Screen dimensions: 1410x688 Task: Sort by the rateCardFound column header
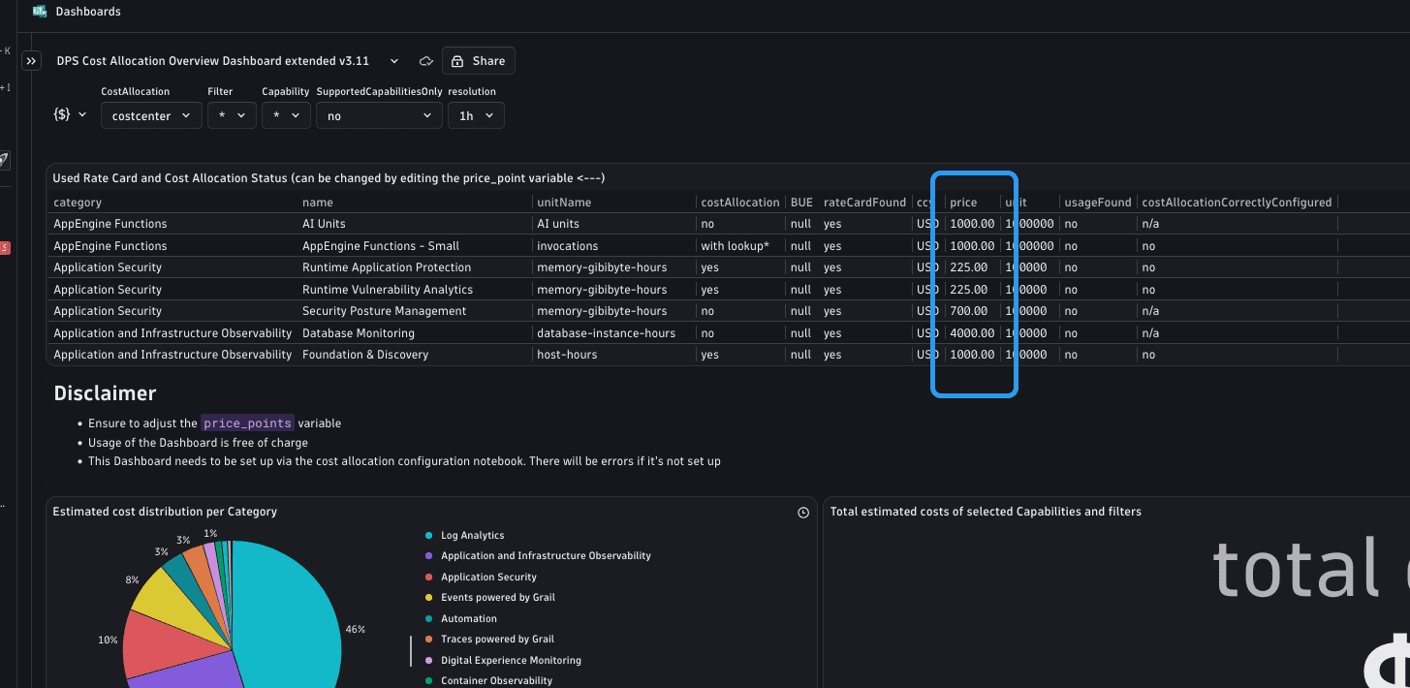[x=864, y=203]
